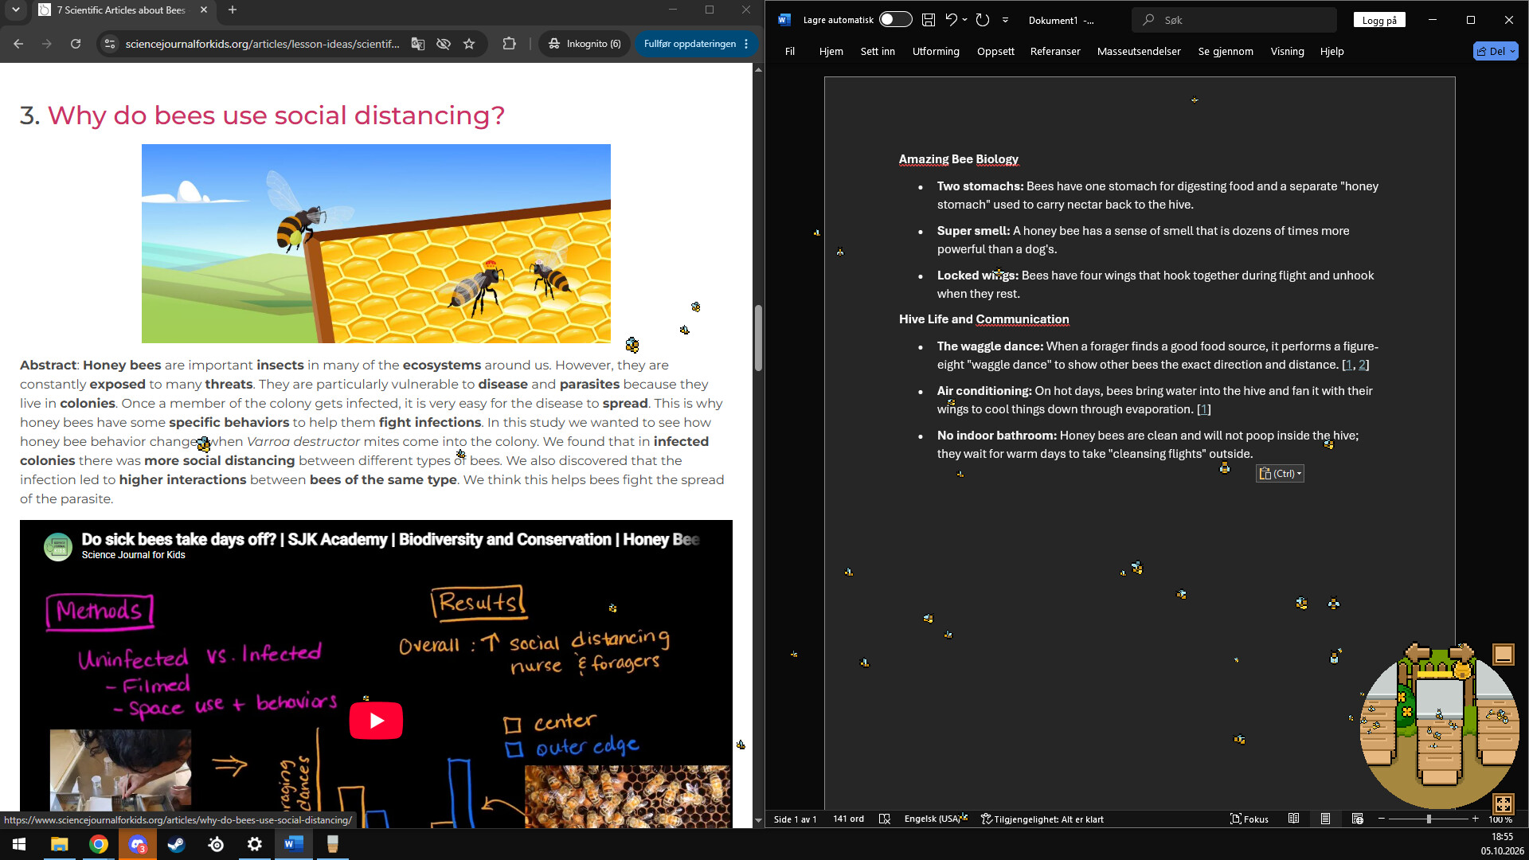The width and height of the screenshot is (1529, 860).
Task: Expand the undo history dropdown arrow
Action: 964,20
